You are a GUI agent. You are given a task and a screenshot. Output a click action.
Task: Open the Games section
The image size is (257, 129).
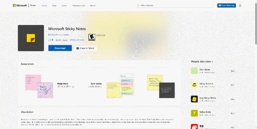(x=65, y=5)
